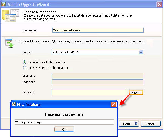Close the New Database dialog
Screen dimensions: 164x137
(x=114, y=105)
